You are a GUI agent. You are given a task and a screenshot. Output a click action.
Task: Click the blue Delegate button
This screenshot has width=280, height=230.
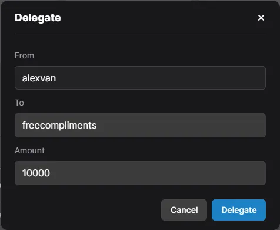point(239,210)
